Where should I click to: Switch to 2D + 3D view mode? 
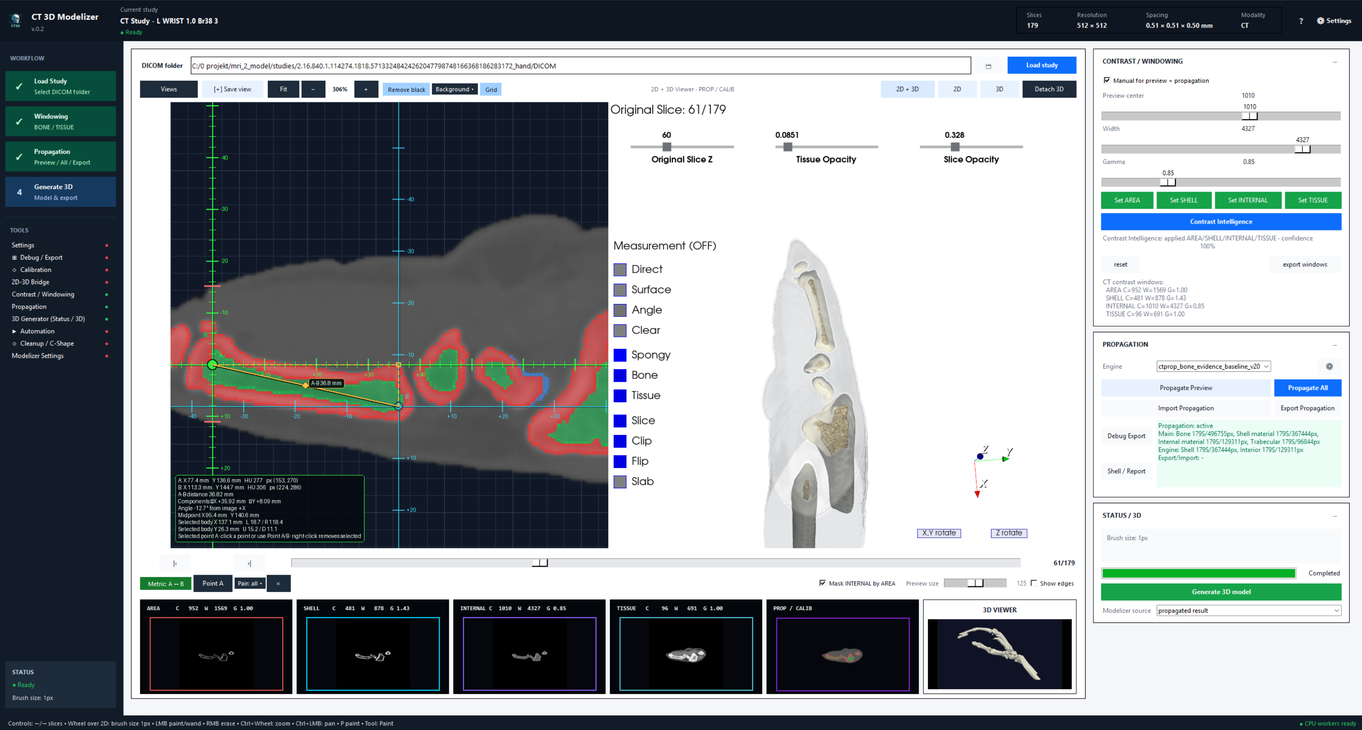coord(907,89)
